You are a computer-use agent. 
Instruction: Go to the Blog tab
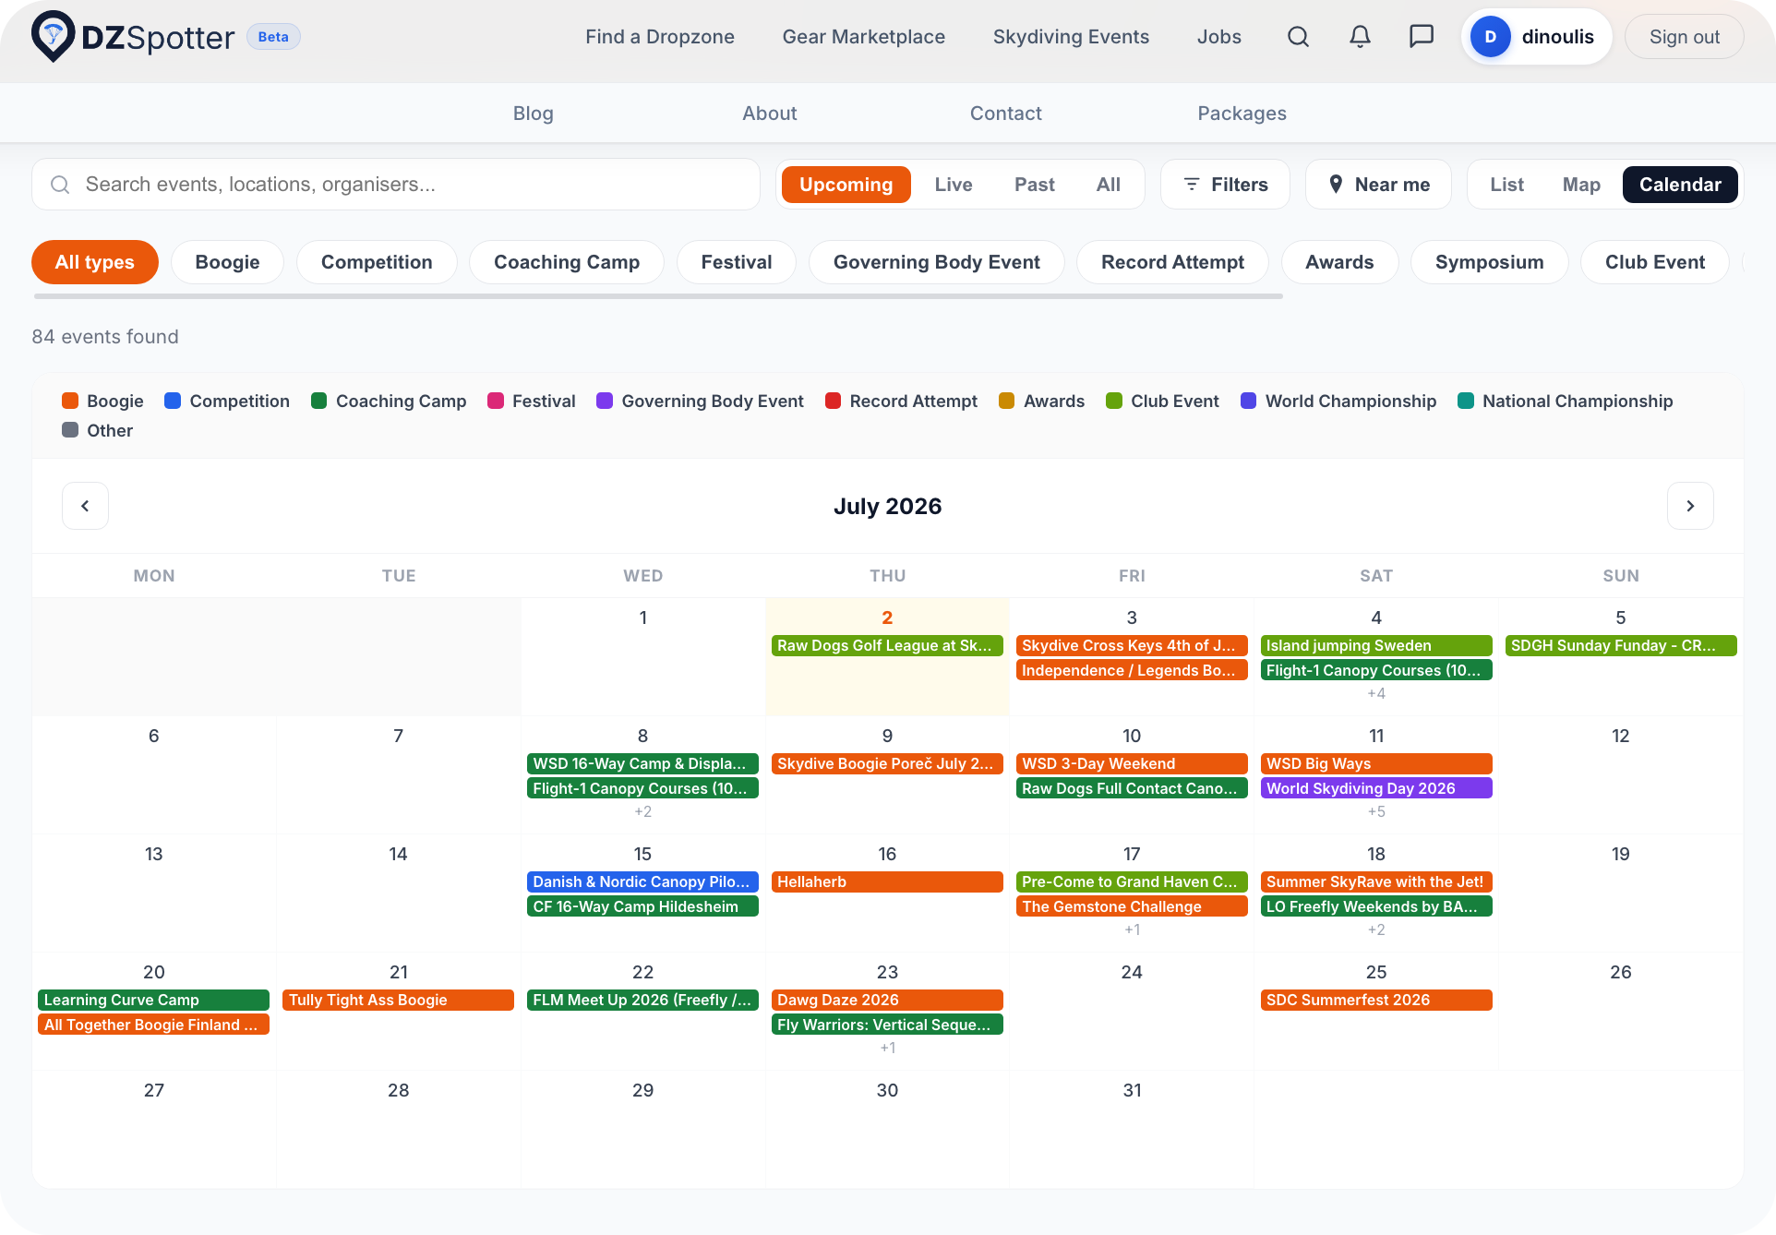click(x=534, y=114)
